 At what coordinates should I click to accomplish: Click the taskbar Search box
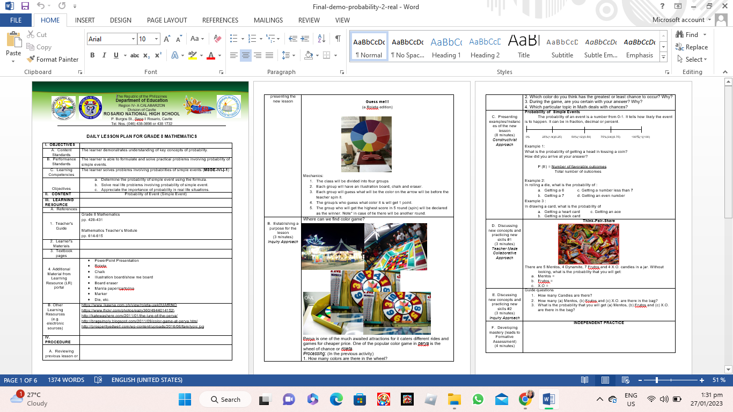tap(225, 400)
